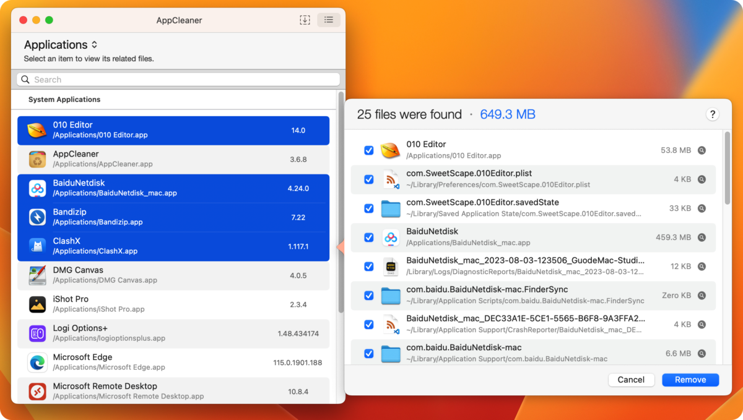This screenshot has height=420, width=743.
Task: Click magnifier beside com.SweetScape.010Editor.savedState
Action: point(702,208)
